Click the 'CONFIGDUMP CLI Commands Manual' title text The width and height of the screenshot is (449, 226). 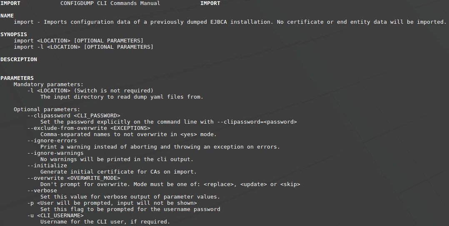[x=110, y=3]
